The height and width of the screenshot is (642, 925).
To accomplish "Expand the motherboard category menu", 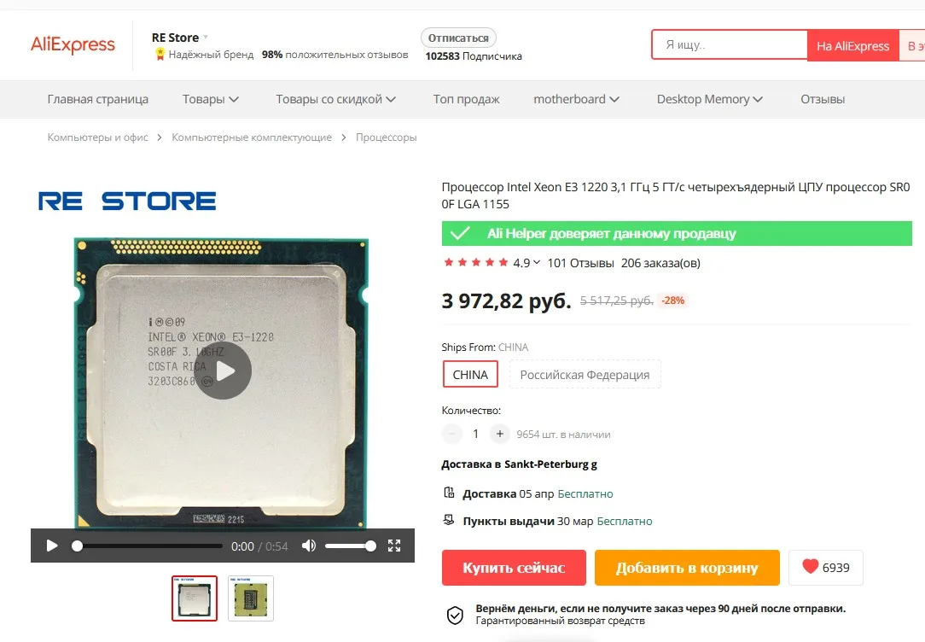I will click(x=576, y=99).
